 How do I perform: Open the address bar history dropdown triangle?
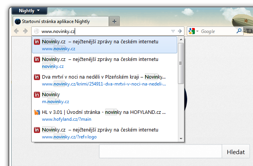click(173, 31)
